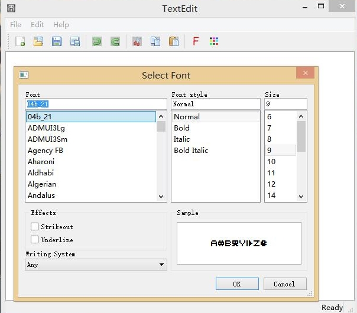The height and width of the screenshot is (313, 357).
Task: Select Bold Italic font style
Action: 191,151
